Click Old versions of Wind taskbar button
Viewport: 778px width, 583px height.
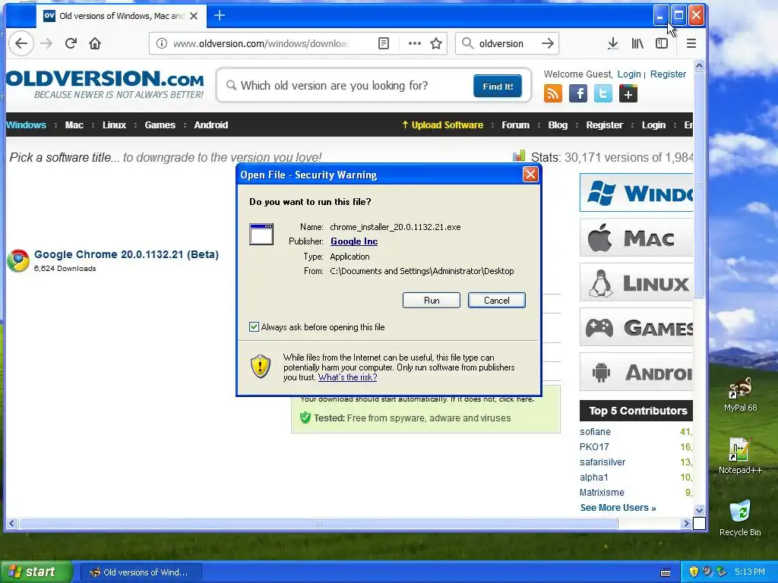click(x=141, y=572)
